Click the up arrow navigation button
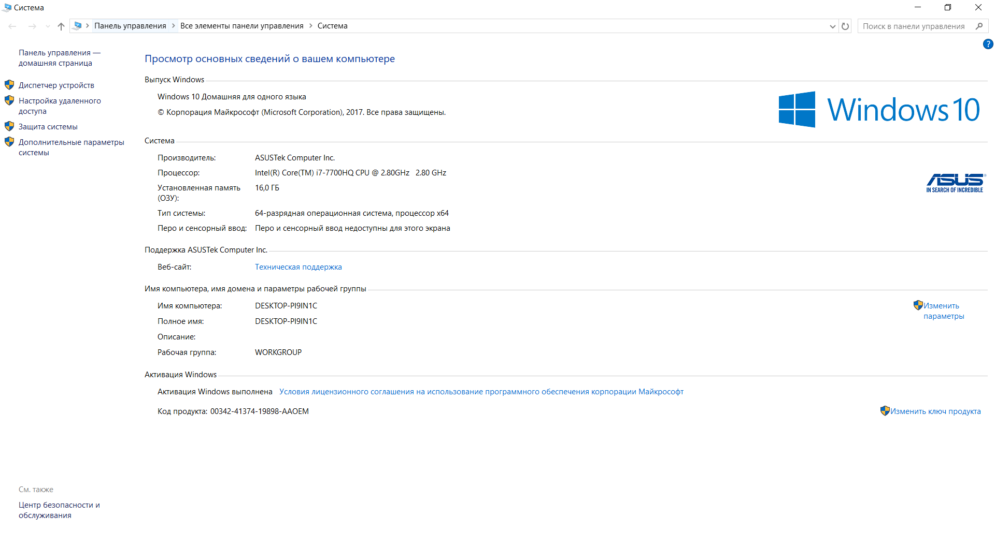995x533 pixels. pyautogui.click(x=61, y=26)
